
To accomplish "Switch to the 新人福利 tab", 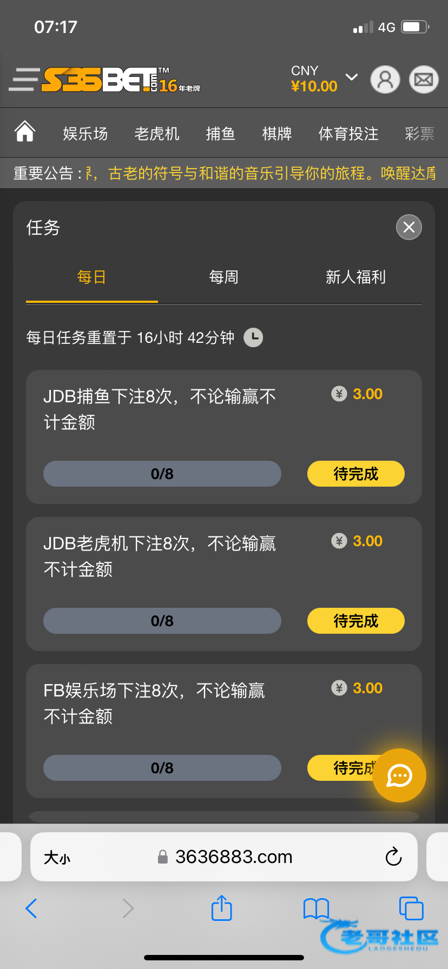I will 355,277.
